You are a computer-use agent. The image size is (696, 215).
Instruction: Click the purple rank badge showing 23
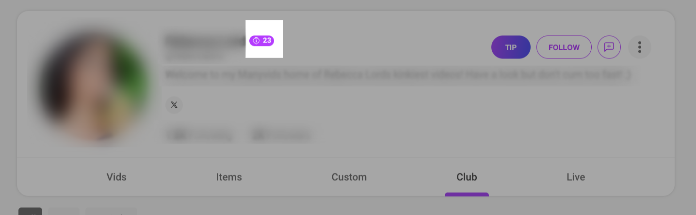click(x=261, y=41)
